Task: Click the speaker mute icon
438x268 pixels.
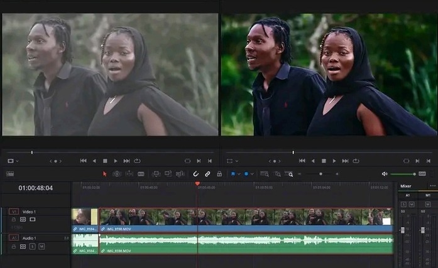Action: (384, 174)
